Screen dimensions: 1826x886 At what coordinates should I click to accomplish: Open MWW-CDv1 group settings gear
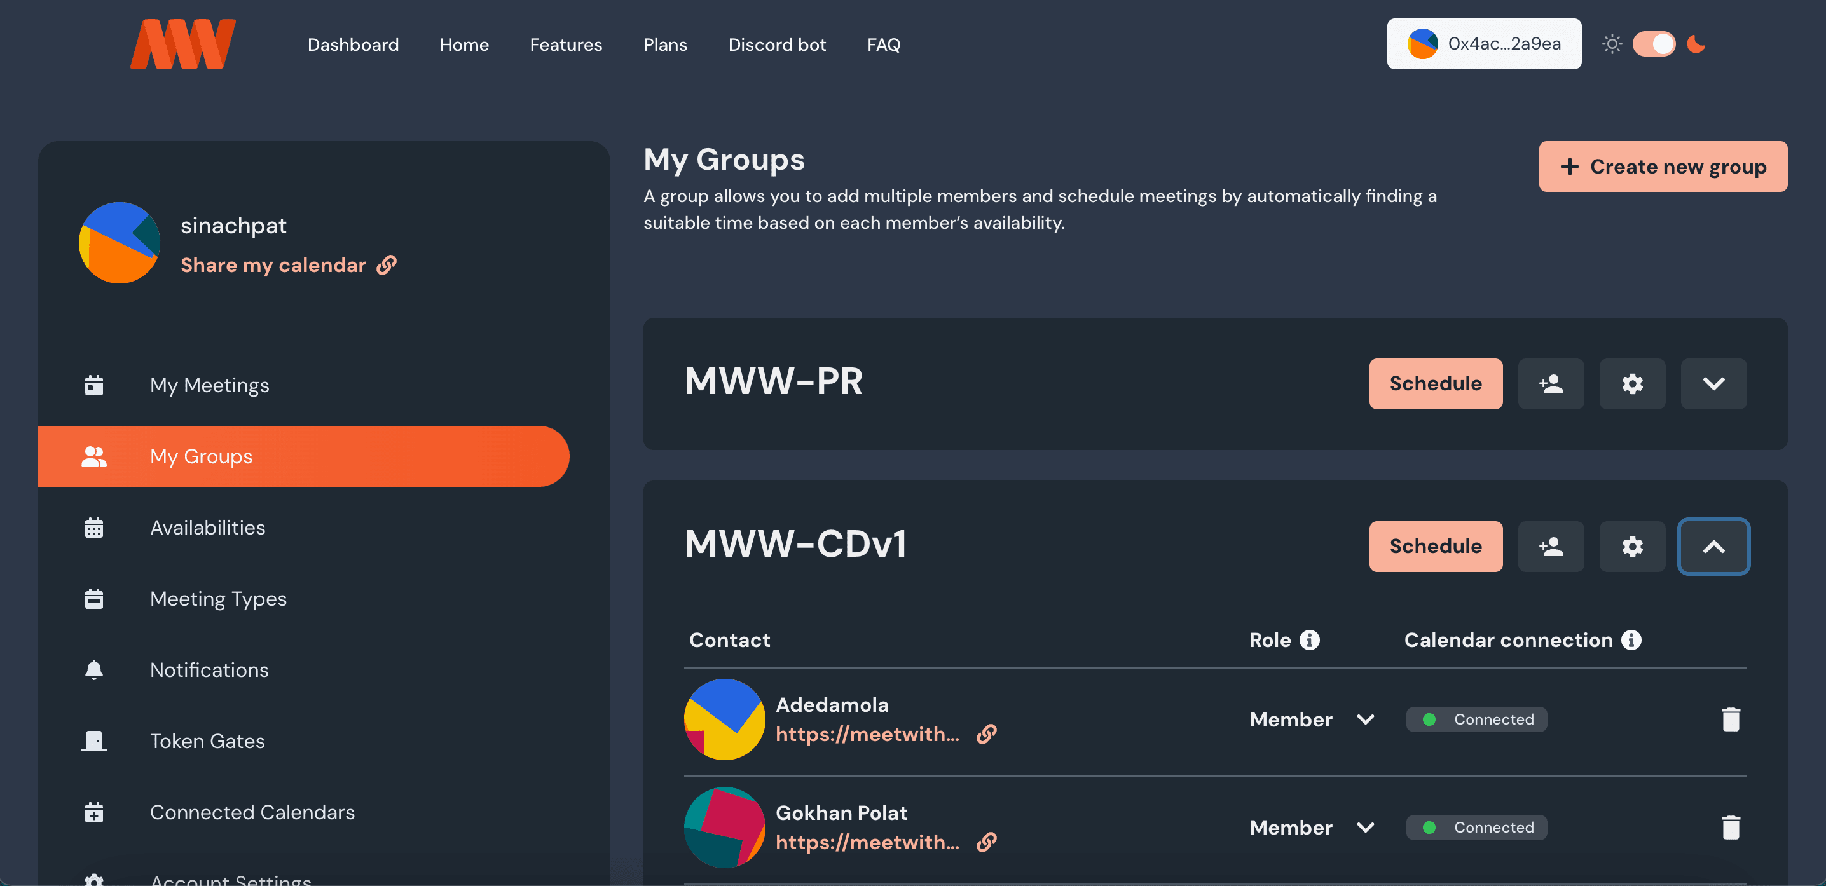[x=1633, y=547]
